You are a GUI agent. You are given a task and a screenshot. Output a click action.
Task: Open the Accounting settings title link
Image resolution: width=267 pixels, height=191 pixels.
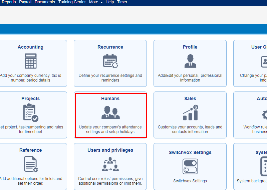pyautogui.click(x=30, y=47)
